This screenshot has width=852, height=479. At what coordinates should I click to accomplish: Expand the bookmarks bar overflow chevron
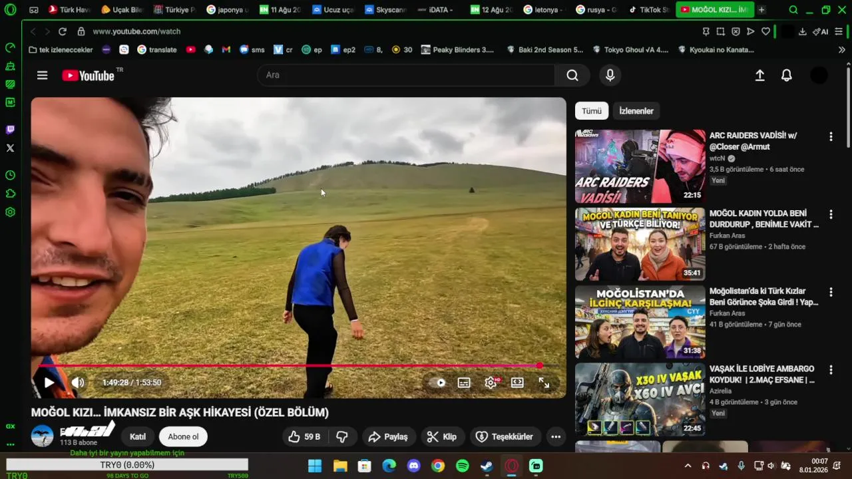[841, 50]
